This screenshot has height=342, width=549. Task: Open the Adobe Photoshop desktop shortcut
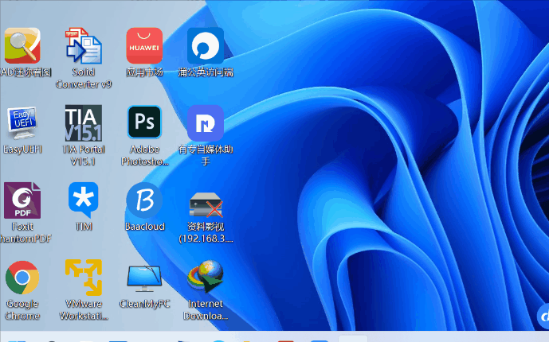(144, 122)
